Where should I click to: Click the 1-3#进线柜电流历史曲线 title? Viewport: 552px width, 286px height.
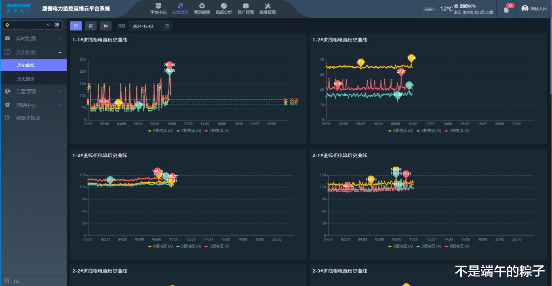(100, 155)
